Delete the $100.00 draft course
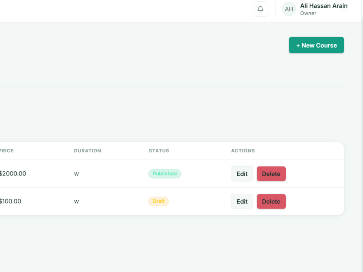The height and width of the screenshot is (272, 363). (271, 201)
